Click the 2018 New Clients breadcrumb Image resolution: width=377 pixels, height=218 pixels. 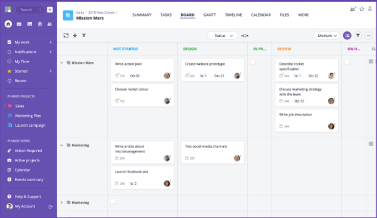click(x=101, y=12)
